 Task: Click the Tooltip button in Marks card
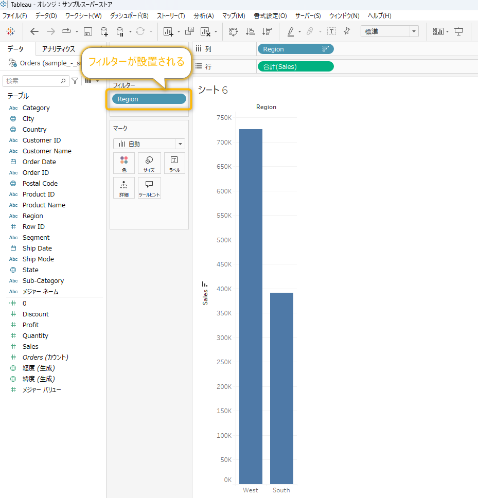pyautogui.click(x=149, y=188)
